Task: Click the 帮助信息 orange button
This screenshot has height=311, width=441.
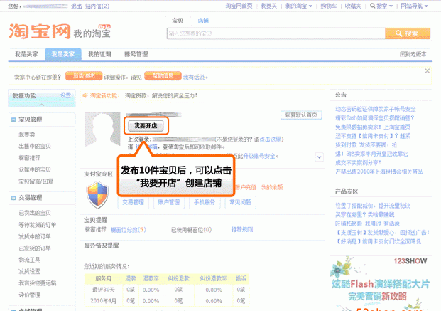Action: pos(163,76)
